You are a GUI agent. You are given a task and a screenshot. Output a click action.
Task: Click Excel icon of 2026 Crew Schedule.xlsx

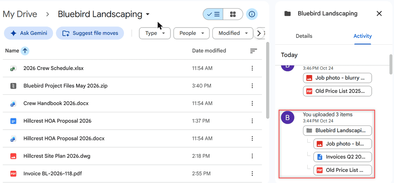click(13, 68)
